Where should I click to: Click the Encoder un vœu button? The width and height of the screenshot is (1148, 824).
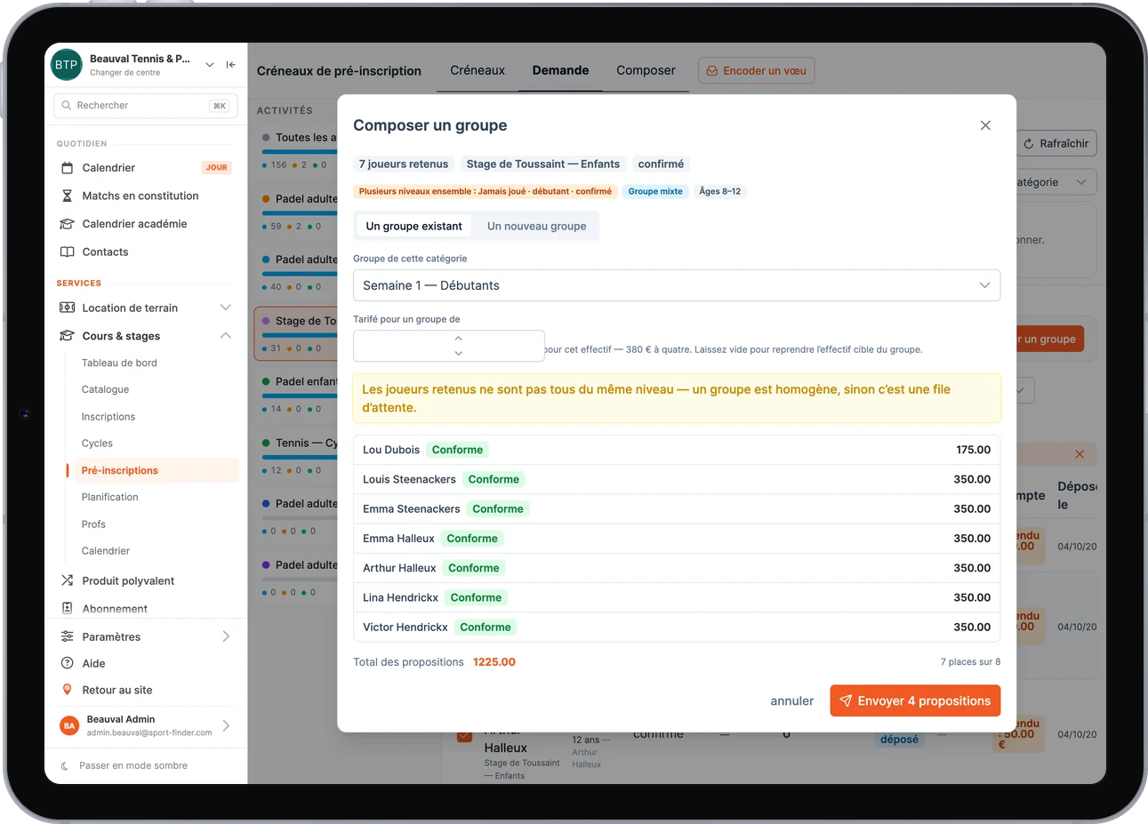click(x=756, y=70)
